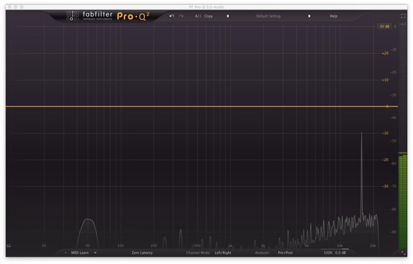
Task: Open the MIDI Learn dropdown arrow
Action: tap(95, 253)
